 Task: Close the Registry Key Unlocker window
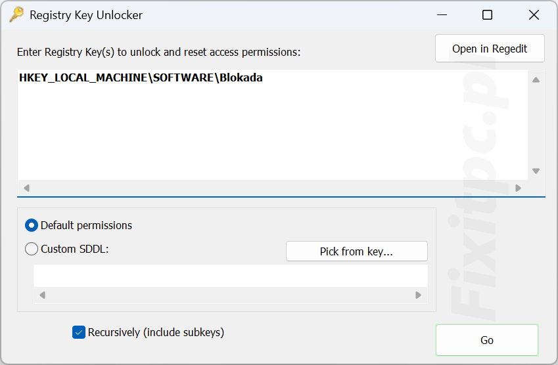click(x=534, y=15)
